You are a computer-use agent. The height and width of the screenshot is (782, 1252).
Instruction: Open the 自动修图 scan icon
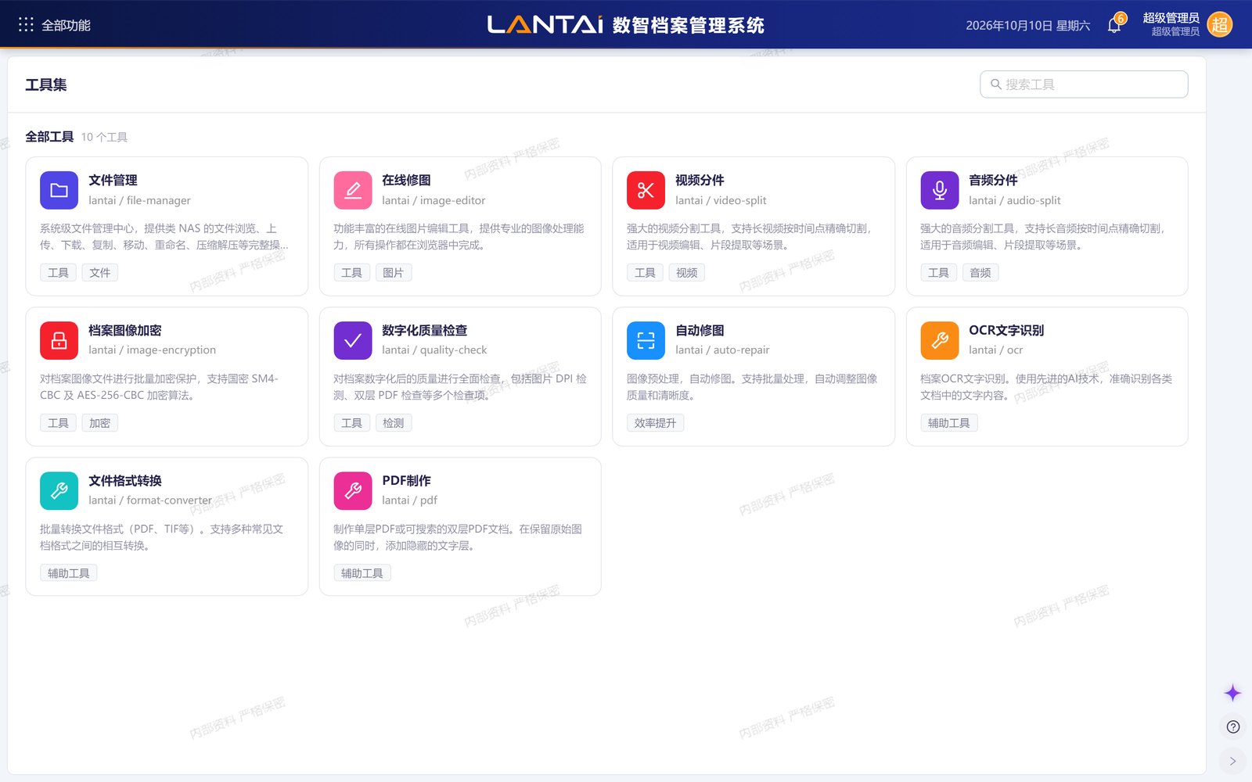(646, 340)
